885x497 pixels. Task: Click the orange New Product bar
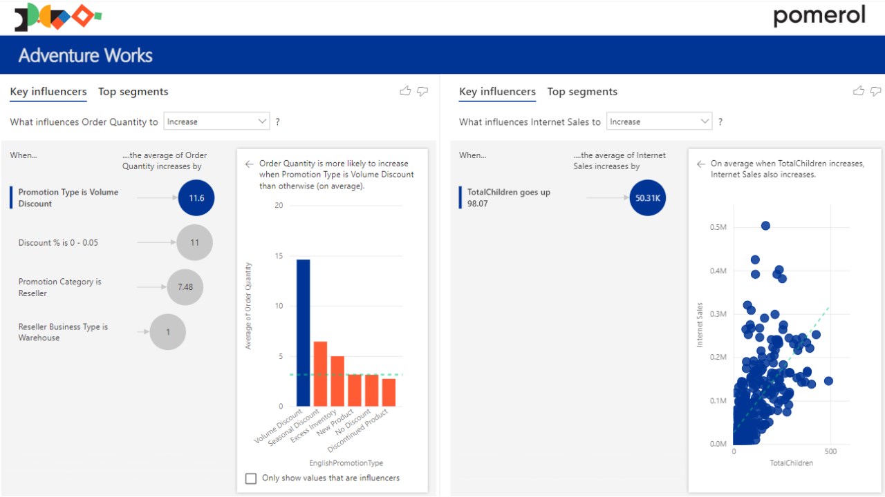click(355, 390)
